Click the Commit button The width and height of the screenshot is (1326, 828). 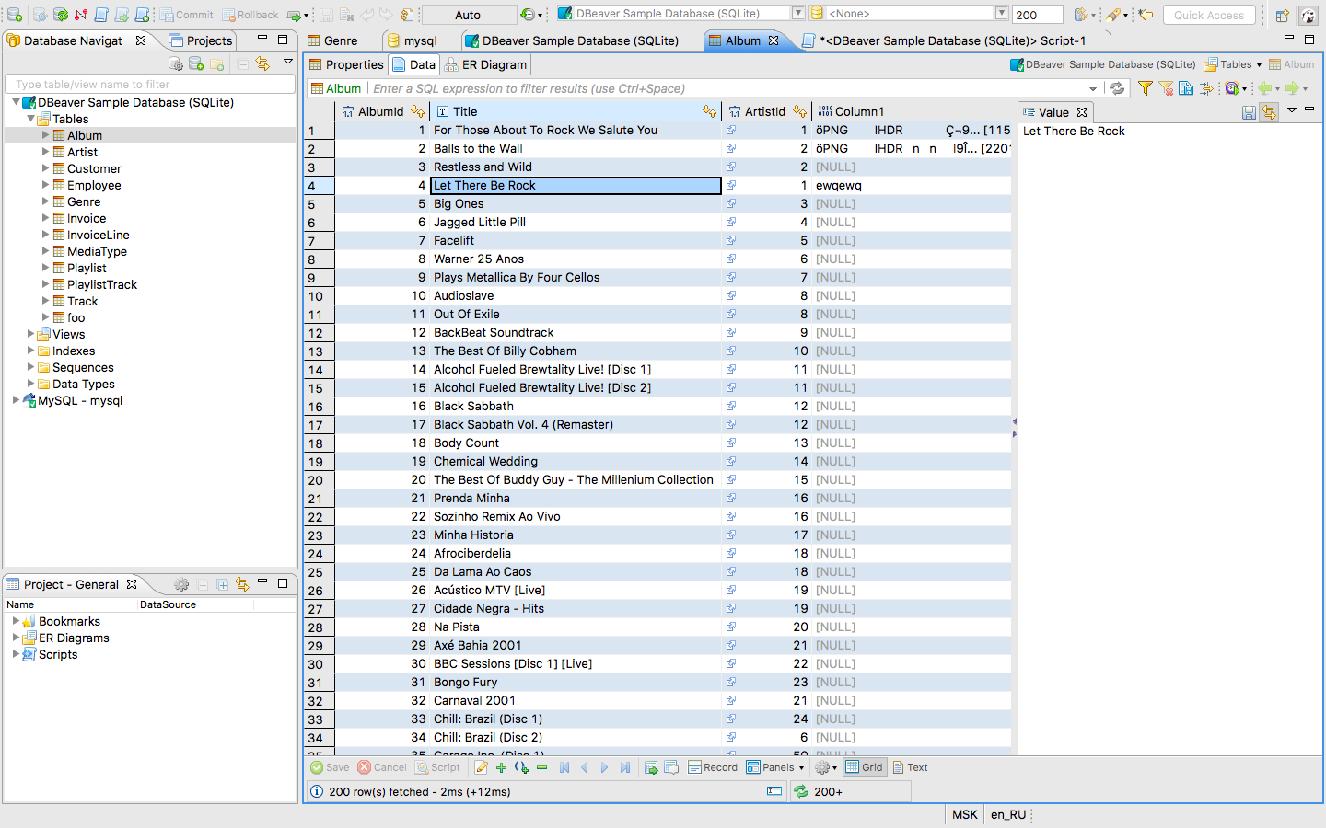[187, 15]
